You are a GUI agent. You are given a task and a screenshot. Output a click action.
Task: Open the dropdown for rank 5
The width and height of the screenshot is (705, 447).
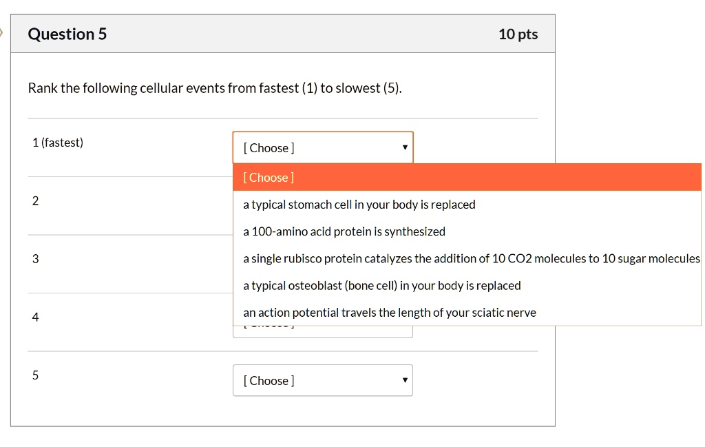[x=323, y=380]
